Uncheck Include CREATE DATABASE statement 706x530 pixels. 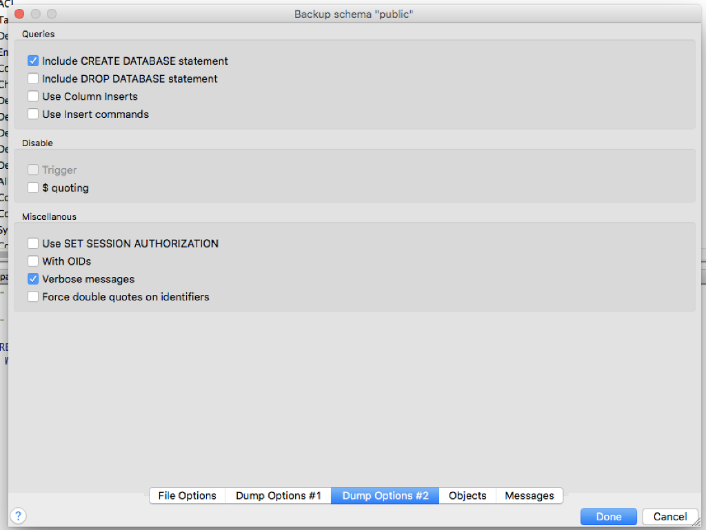(x=33, y=61)
